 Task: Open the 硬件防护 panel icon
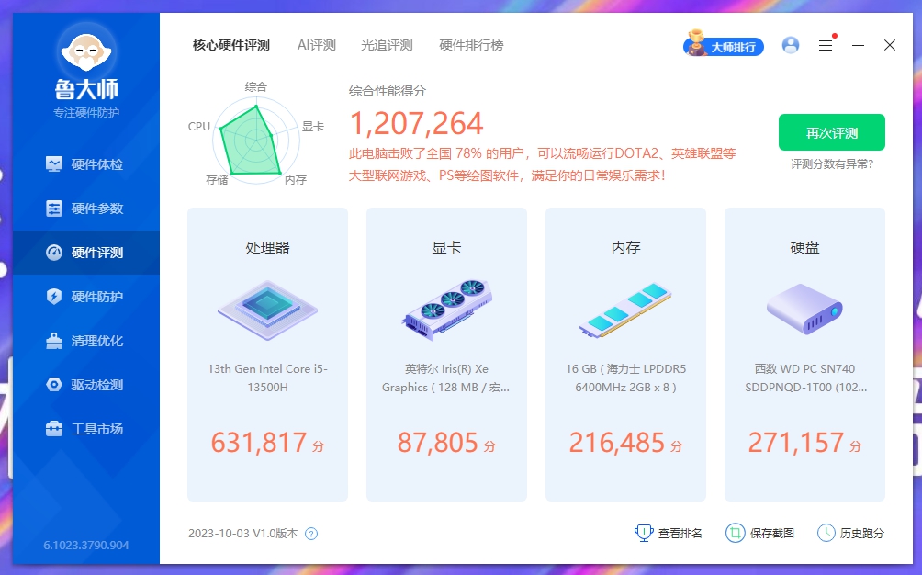54,297
